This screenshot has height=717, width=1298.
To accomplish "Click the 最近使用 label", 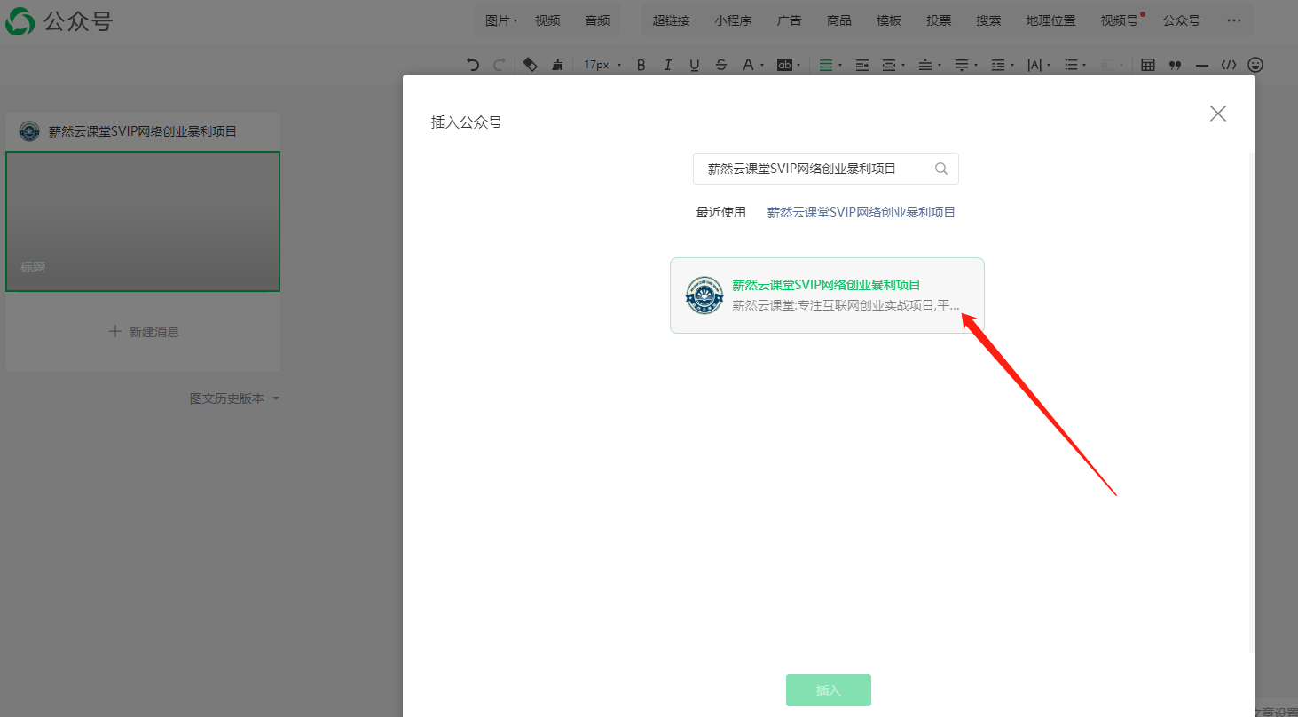I will (721, 212).
